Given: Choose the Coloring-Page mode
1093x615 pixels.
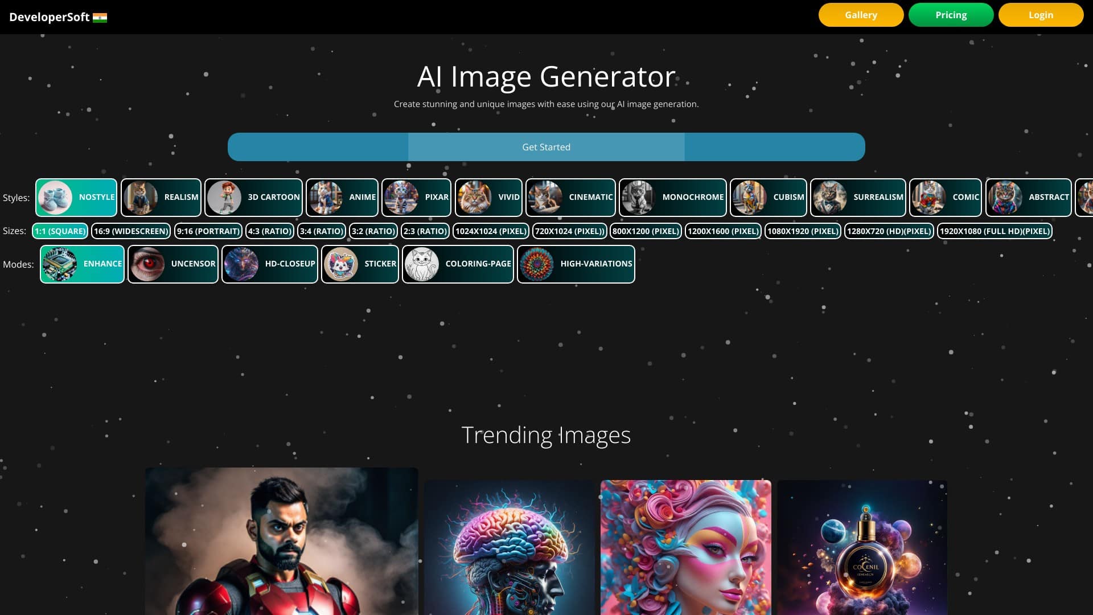Looking at the screenshot, I should pos(458,264).
